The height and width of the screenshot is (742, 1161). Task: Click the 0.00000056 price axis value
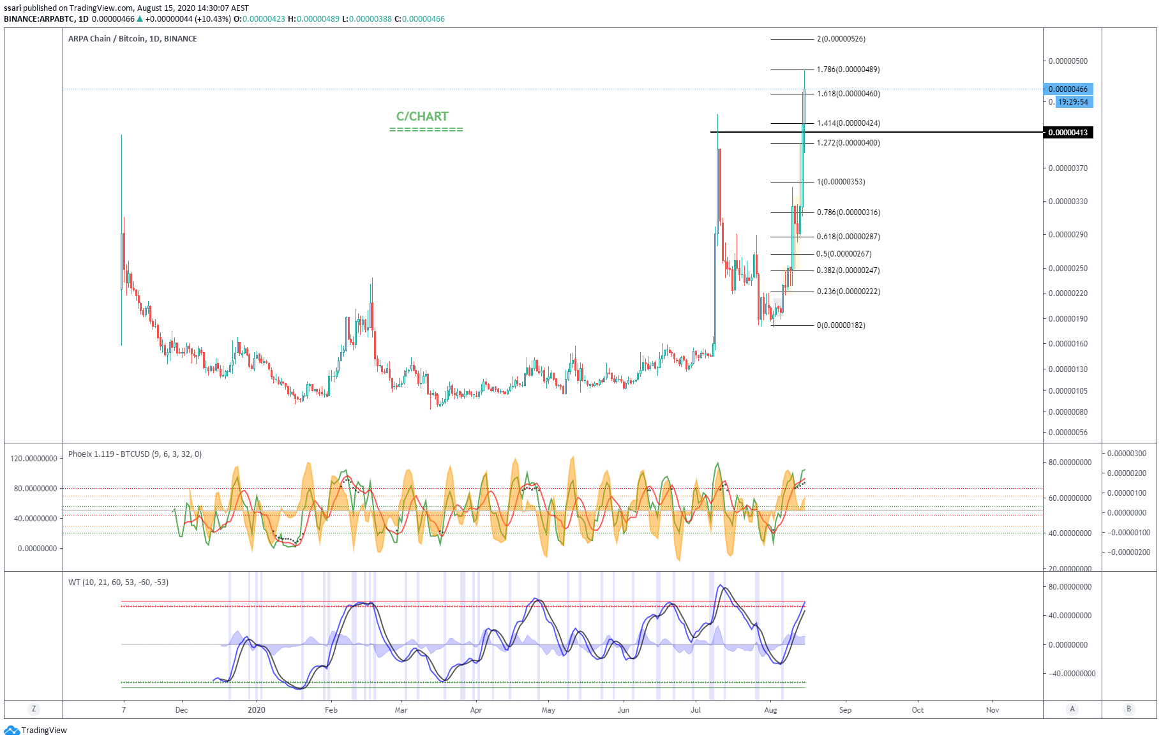(1068, 433)
